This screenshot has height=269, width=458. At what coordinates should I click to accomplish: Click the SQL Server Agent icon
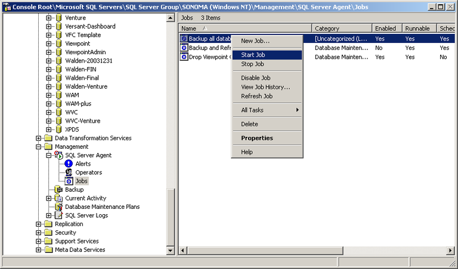click(58, 155)
